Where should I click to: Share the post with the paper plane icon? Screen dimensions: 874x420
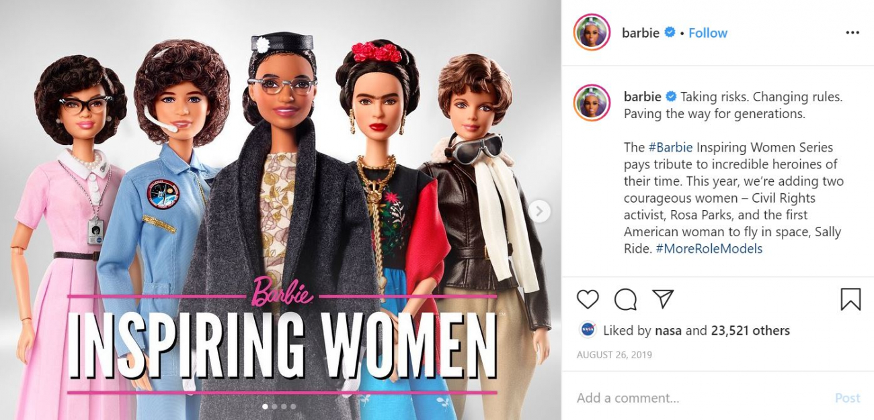click(x=663, y=299)
